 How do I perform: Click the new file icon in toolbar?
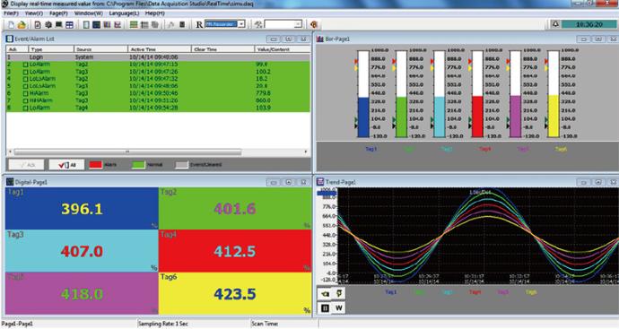pos(11,24)
